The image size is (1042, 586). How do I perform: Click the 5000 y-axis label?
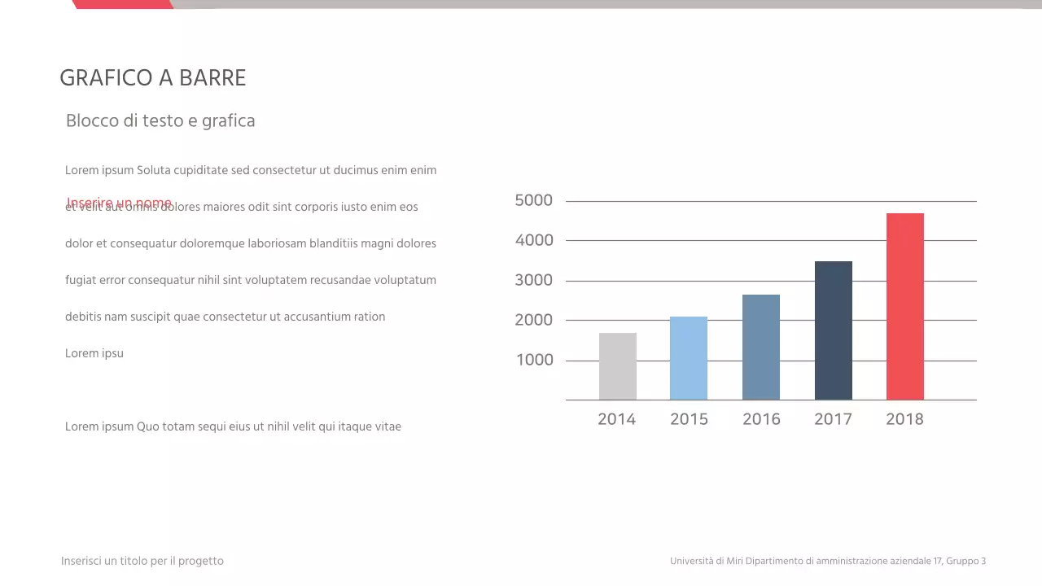click(x=533, y=200)
